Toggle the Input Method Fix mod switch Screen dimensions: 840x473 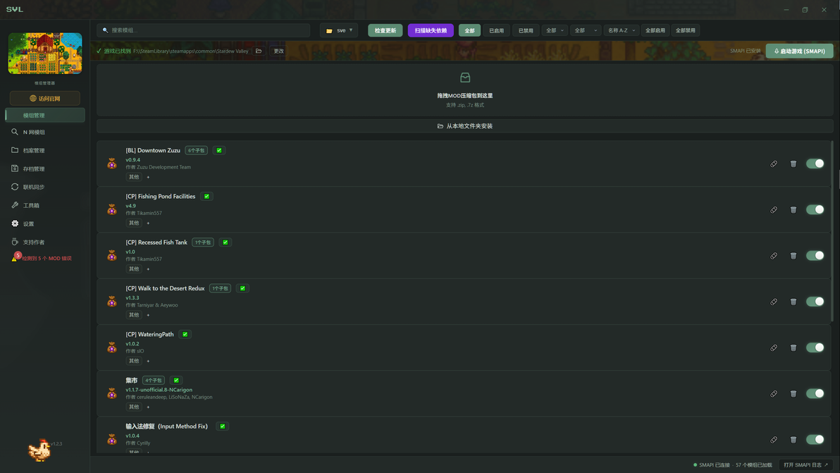[815, 439]
